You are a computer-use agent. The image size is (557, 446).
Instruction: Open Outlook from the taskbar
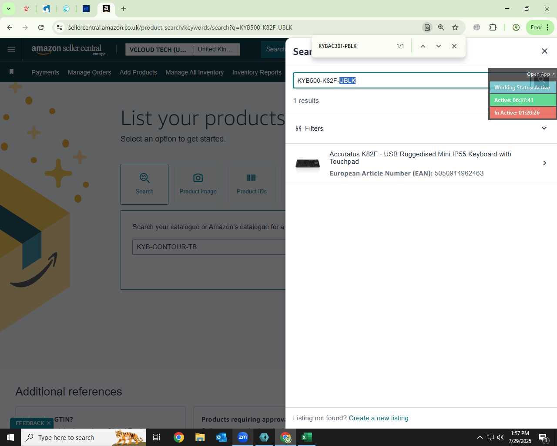221,437
